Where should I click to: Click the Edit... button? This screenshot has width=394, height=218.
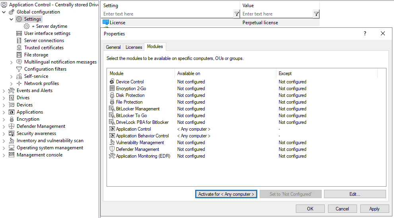(x=355, y=194)
